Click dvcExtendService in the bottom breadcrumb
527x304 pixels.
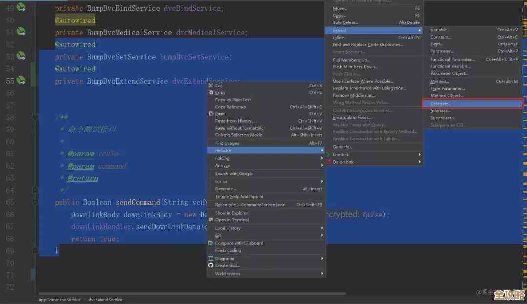click(105, 299)
